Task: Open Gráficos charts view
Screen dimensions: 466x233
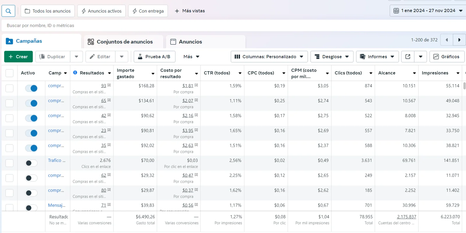Action: point(446,57)
